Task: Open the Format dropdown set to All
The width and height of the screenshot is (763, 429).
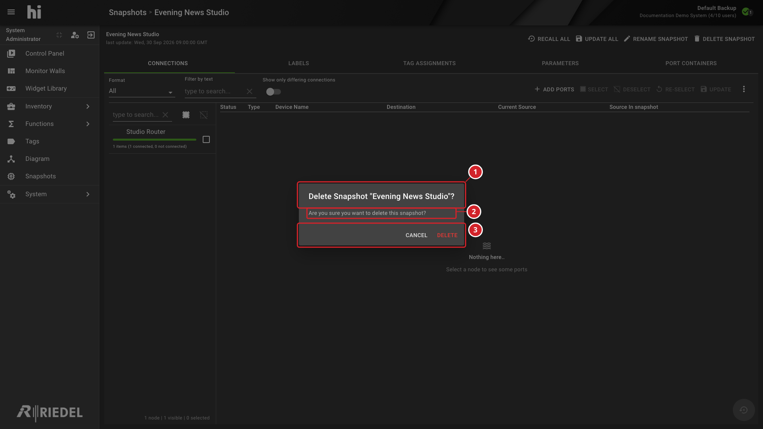Action: [142, 91]
